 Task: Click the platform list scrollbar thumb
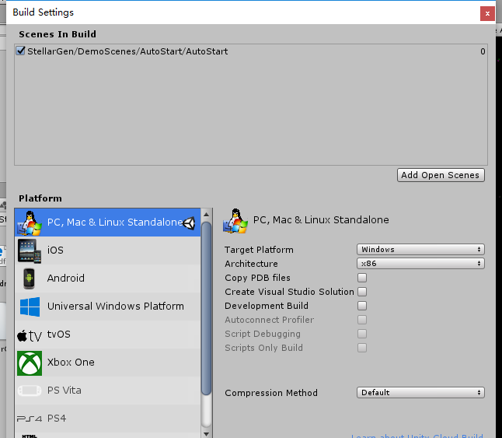pos(206,308)
